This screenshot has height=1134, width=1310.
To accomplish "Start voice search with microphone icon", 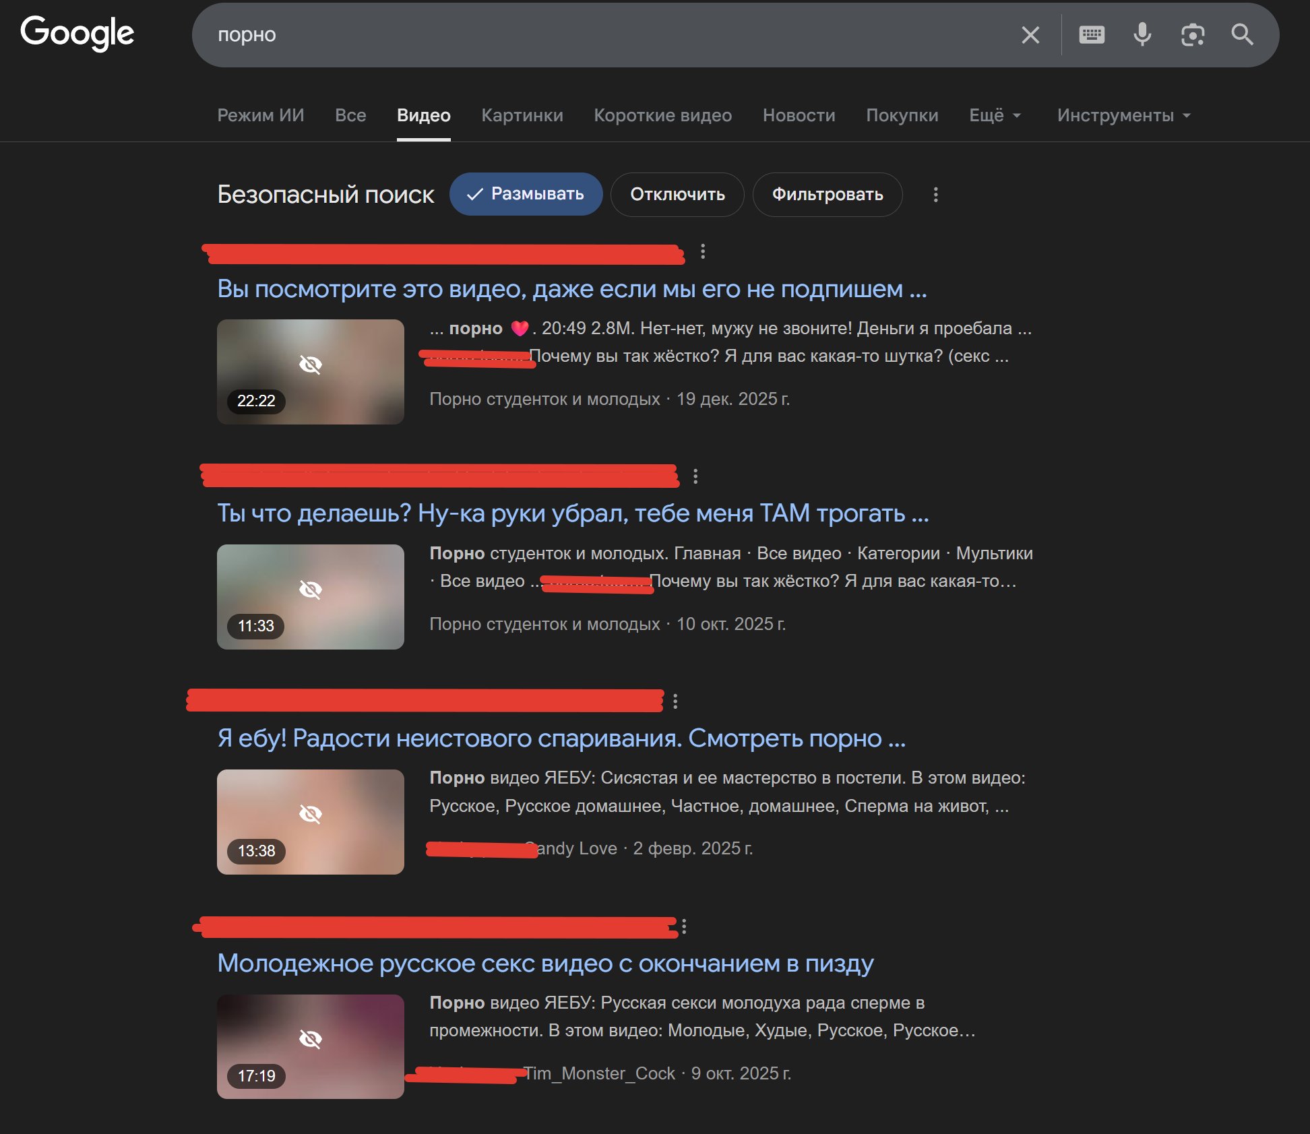I will [x=1142, y=34].
